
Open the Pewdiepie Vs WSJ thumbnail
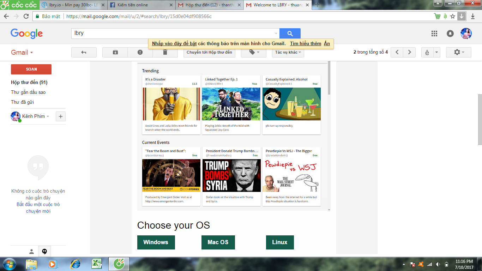(291, 175)
